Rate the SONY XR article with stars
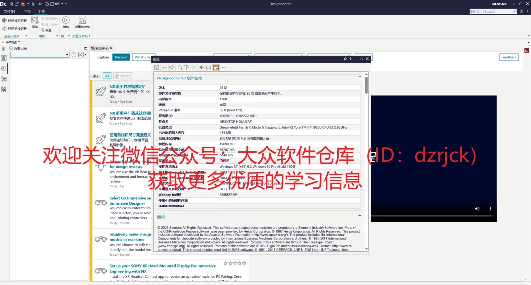531x285 pixels. coord(235,263)
